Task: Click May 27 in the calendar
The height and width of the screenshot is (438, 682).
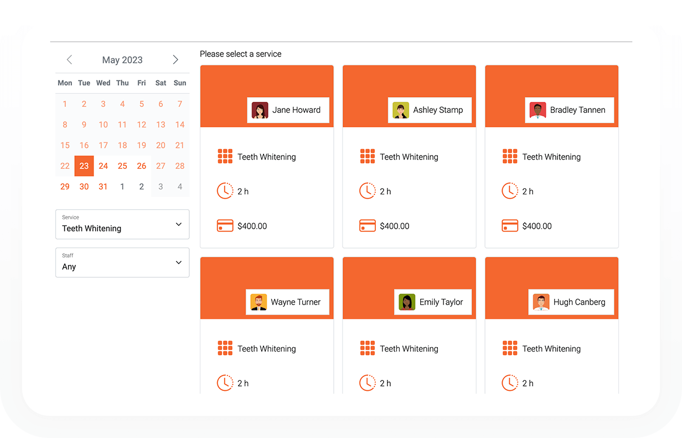Action: pos(161,166)
